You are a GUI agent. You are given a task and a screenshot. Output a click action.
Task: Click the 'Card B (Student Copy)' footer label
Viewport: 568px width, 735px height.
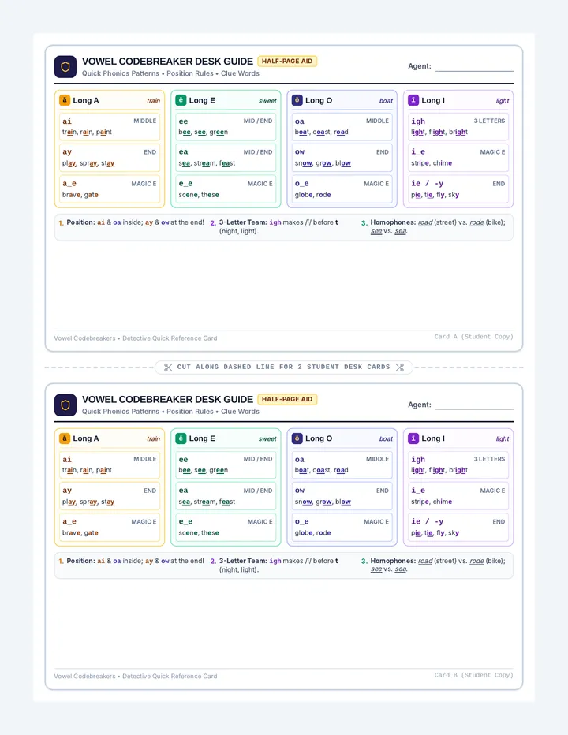point(473,675)
